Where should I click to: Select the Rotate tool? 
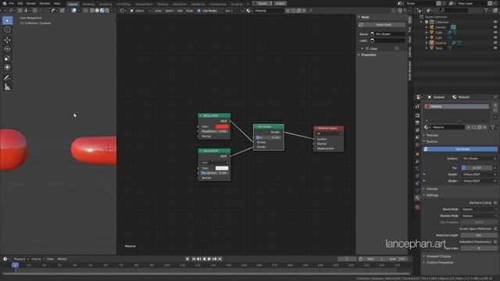(x=7, y=49)
